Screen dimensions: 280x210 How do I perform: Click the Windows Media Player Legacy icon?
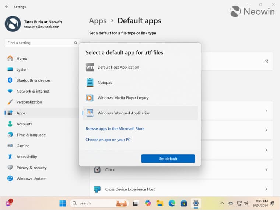(90, 98)
